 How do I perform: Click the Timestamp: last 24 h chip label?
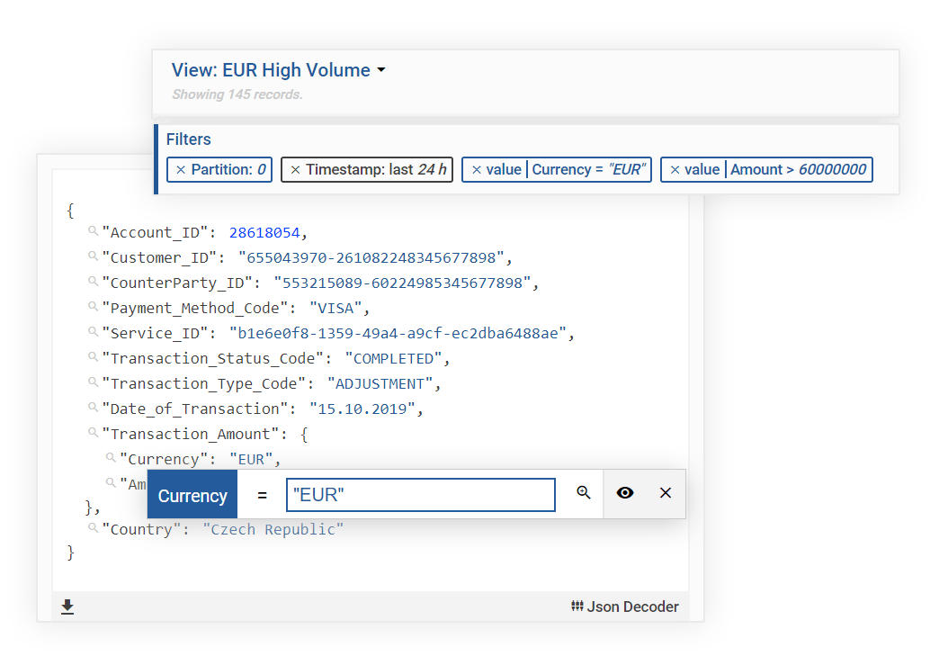point(376,170)
